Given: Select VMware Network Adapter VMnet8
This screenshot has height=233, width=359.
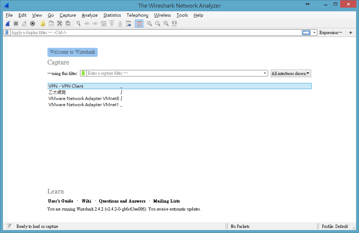Looking at the screenshot, I should click(x=179, y=99).
